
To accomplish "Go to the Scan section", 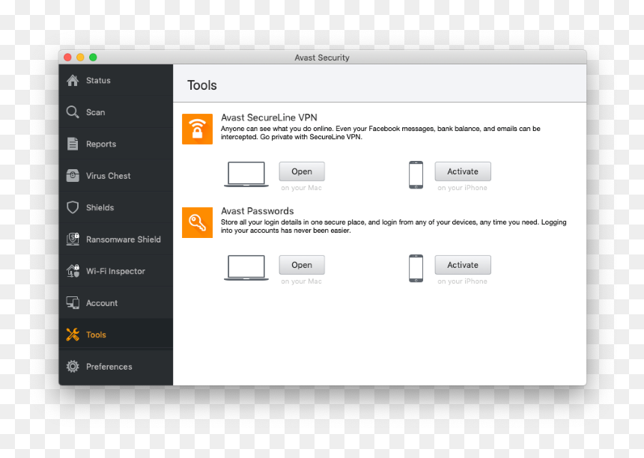I will coord(116,112).
